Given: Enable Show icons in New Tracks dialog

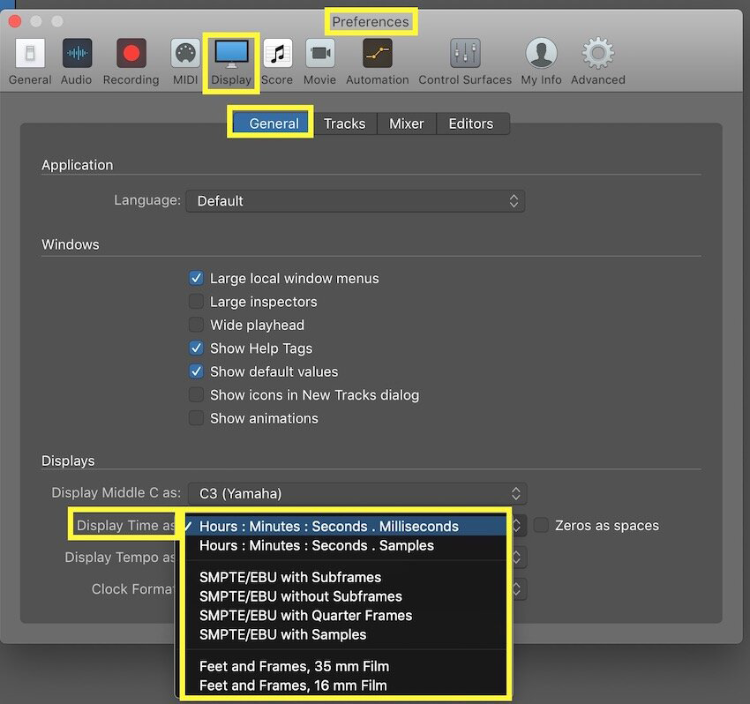Looking at the screenshot, I should 196,395.
